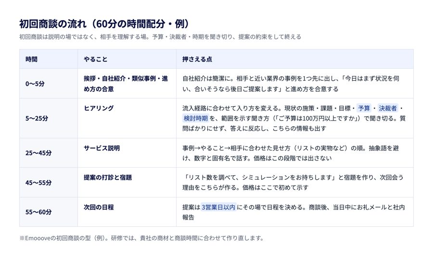Click the 55〜60分 time cell

coord(48,212)
